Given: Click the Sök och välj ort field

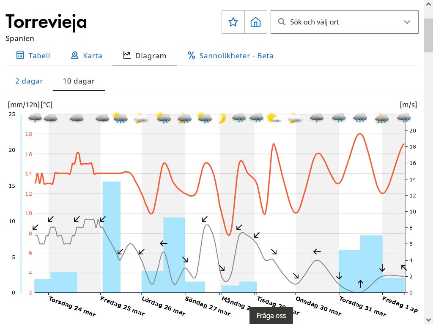Looking at the screenshot, I should point(343,22).
